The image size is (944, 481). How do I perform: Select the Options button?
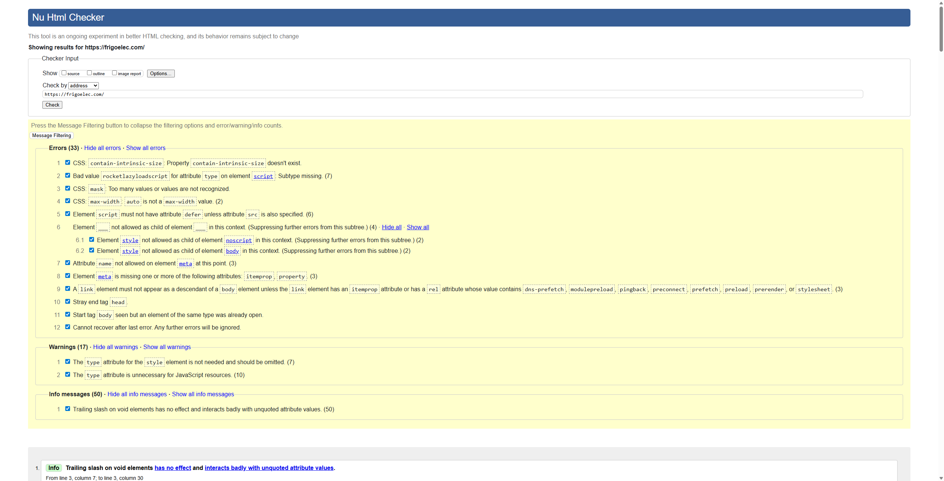click(x=160, y=73)
